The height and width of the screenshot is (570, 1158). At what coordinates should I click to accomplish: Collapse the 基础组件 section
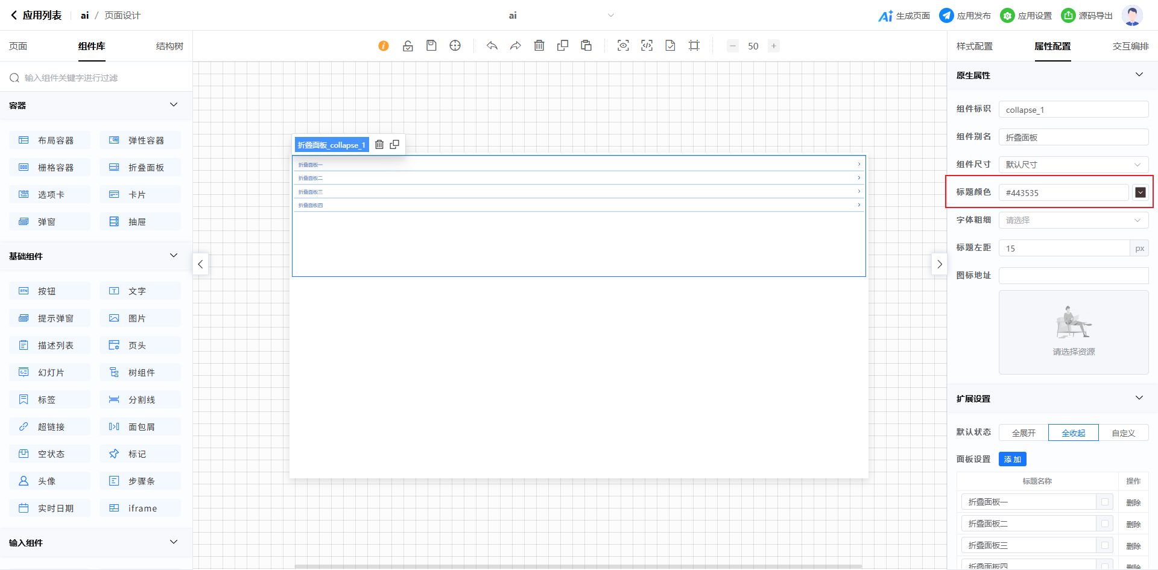click(174, 256)
